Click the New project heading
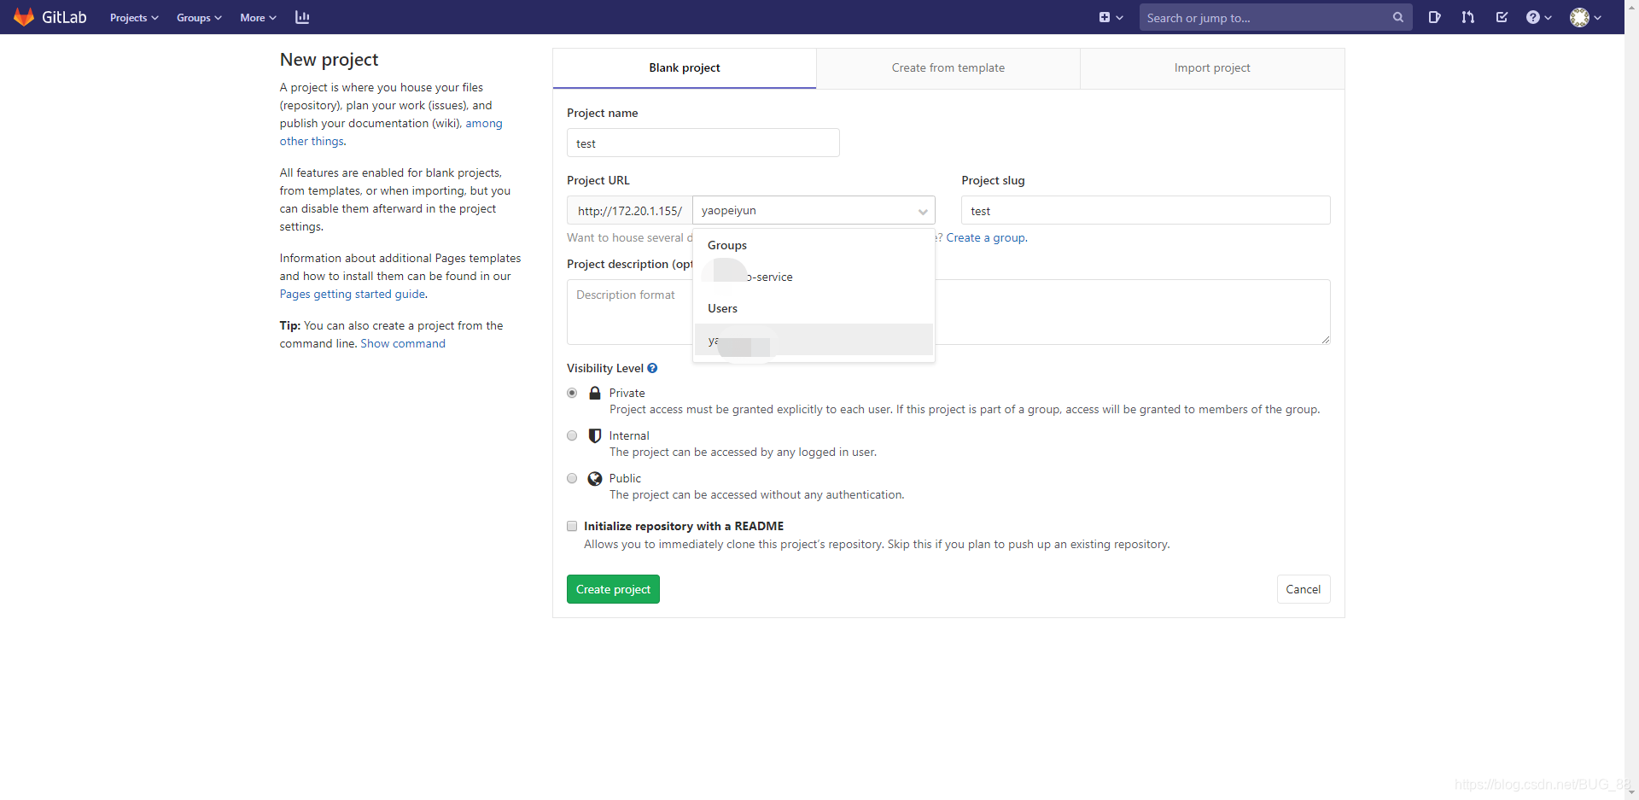The width and height of the screenshot is (1639, 800). pyautogui.click(x=329, y=59)
